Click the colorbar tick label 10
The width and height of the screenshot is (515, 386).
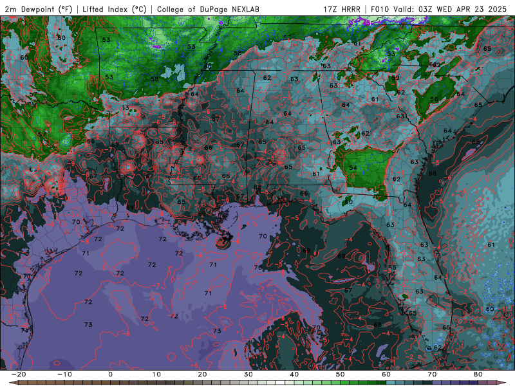click(156, 374)
